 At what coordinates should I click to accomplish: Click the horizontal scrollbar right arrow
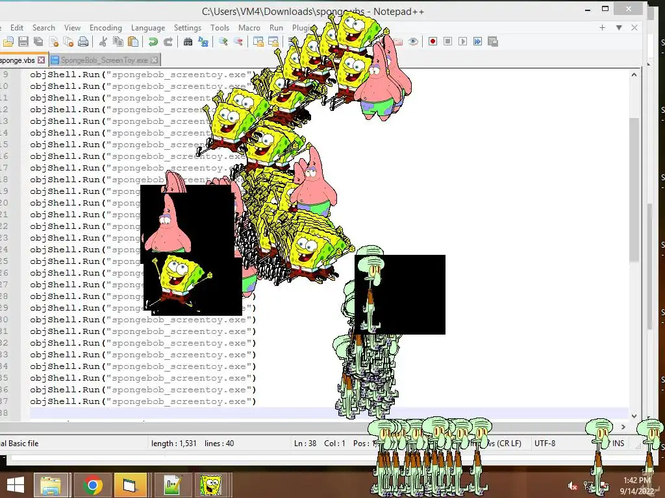pyautogui.click(x=623, y=427)
